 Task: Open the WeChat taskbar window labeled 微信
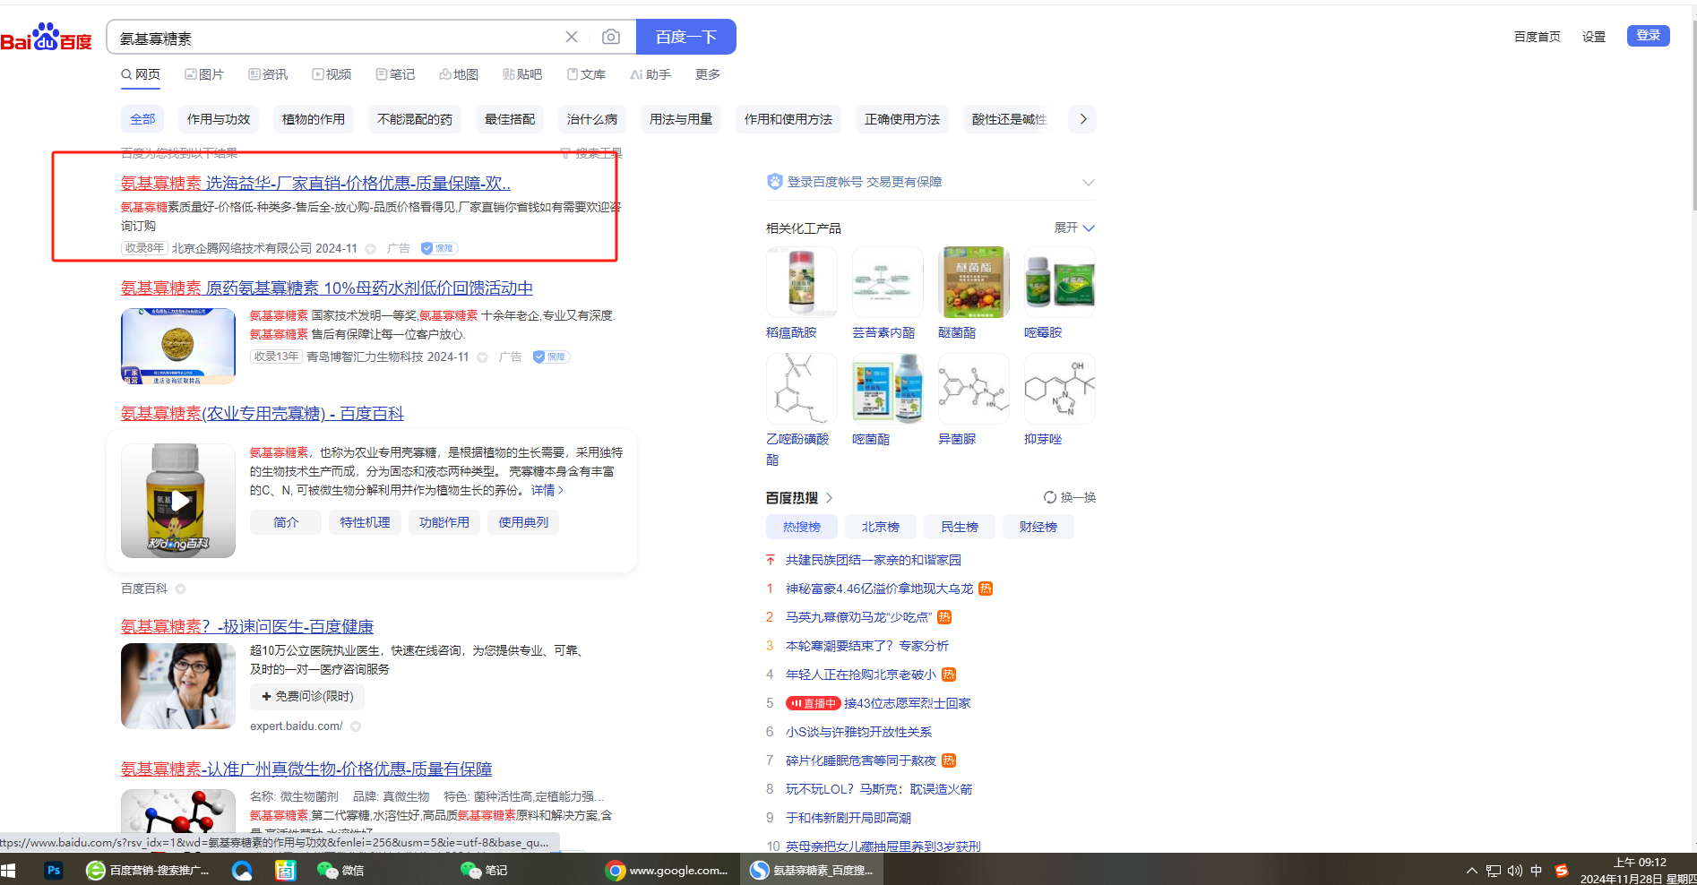341,870
